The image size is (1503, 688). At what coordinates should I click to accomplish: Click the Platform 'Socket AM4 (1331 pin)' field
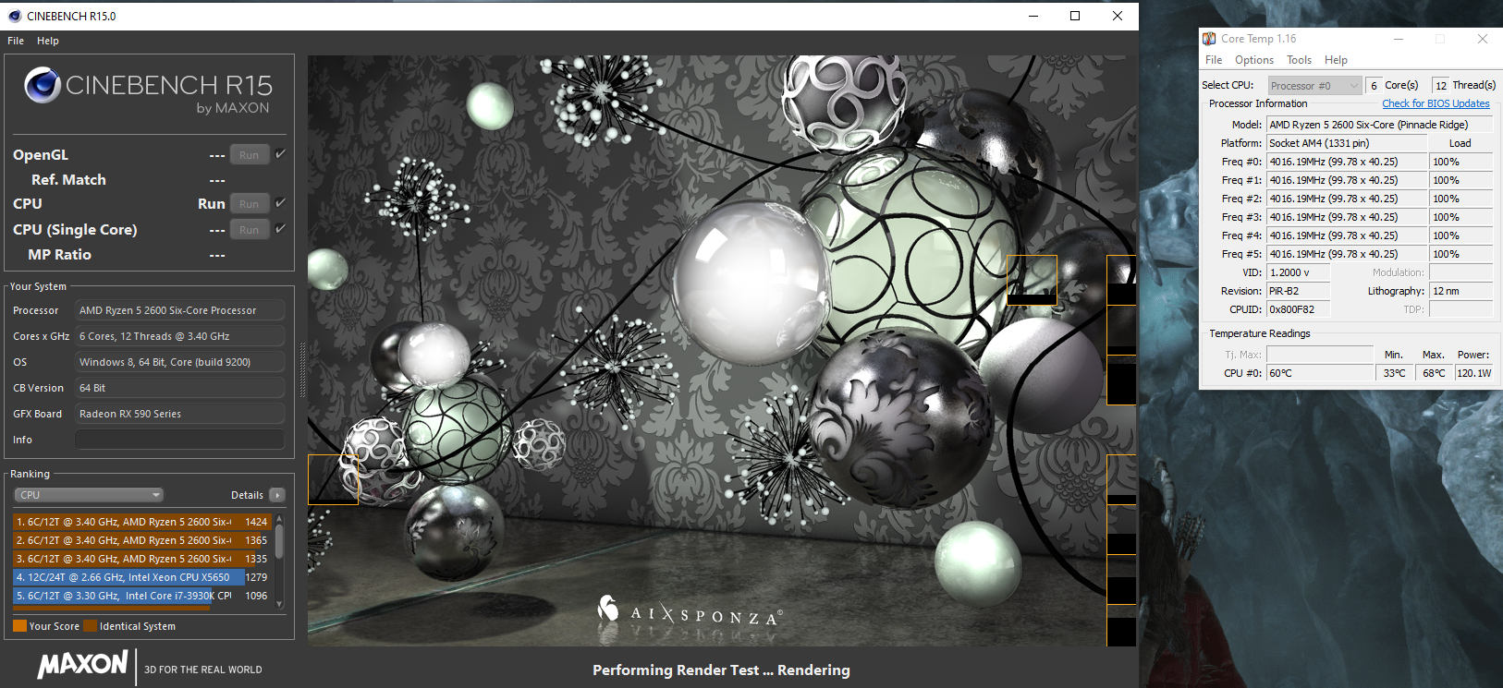(x=1347, y=143)
